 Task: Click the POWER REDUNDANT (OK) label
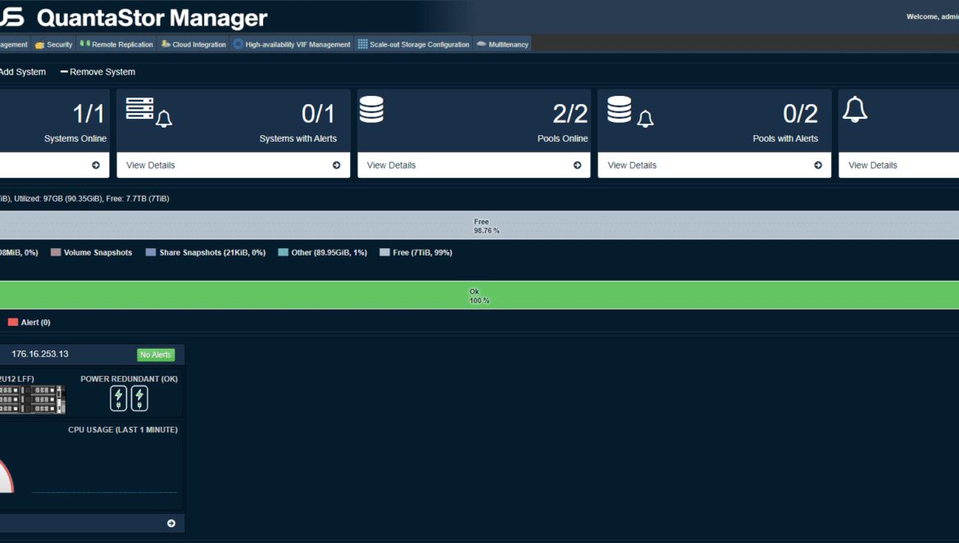129,378
